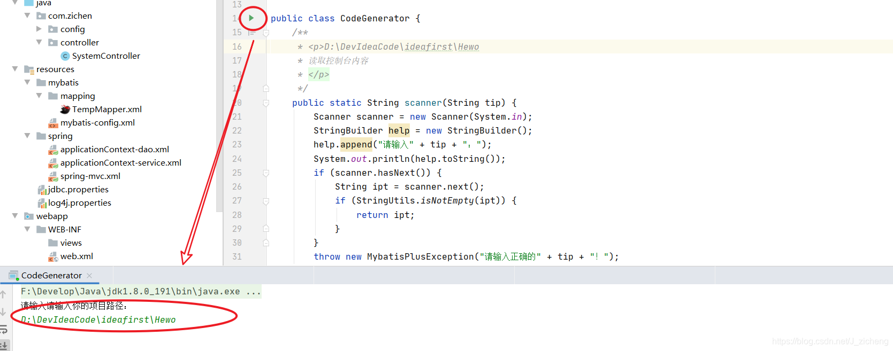This screenshot has width=893, height=351.
Task: Open SystemController in the project tree
Action: [x=106, y=56]
